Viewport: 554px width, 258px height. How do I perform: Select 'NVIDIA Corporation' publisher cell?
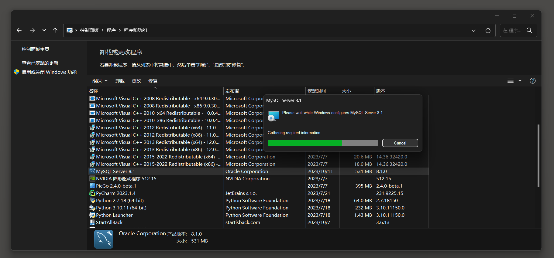tap(247, 178)
